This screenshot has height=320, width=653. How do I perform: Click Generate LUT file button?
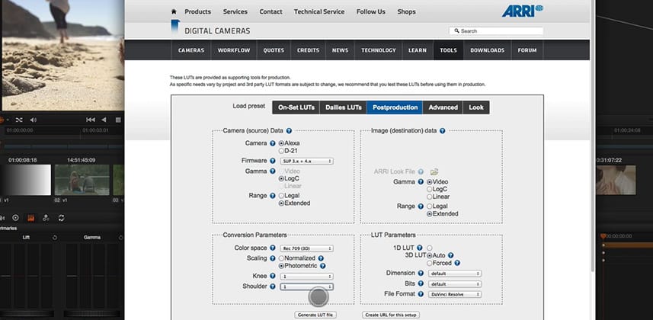coord(315,315)
